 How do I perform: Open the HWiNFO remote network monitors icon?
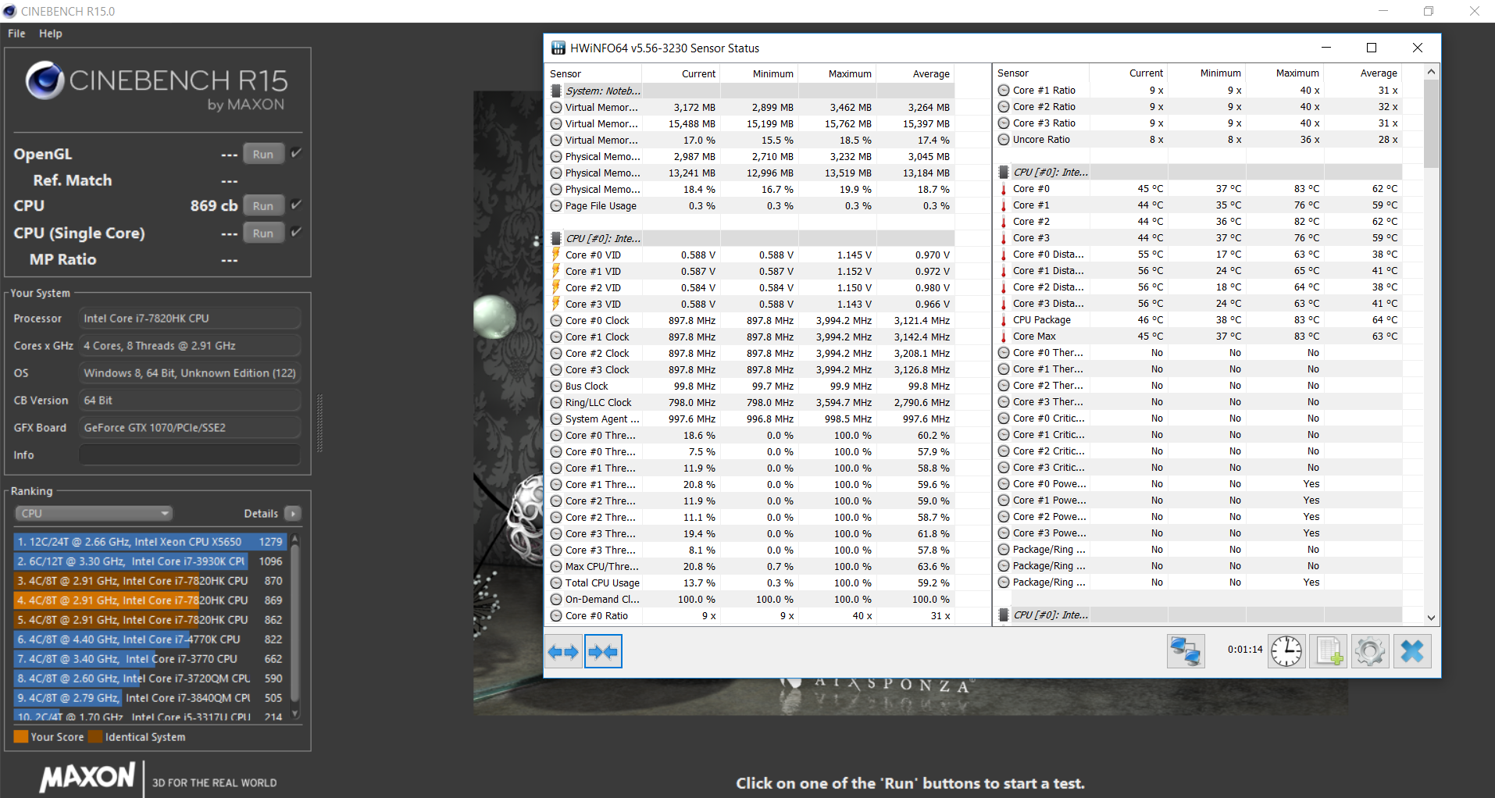1186,651
